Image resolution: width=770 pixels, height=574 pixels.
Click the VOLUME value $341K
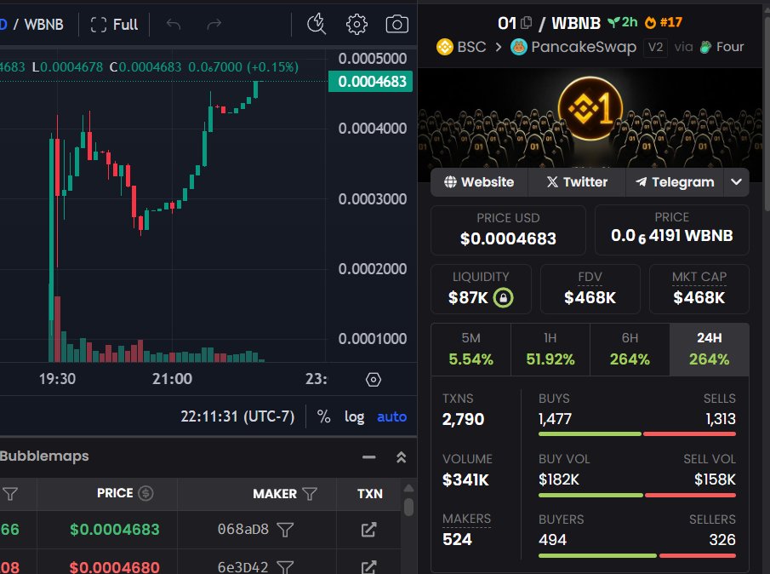pyautogui.click(x=465, y=479)
